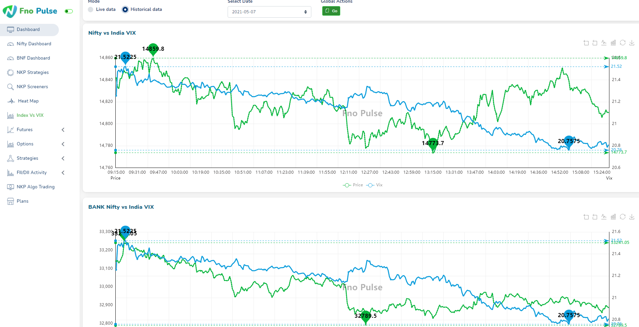Image resolution: width=639 pixels, height=327 pixels.
Task: Click the Nifty Dashboard gauge icon
Action: pos(11,44)
